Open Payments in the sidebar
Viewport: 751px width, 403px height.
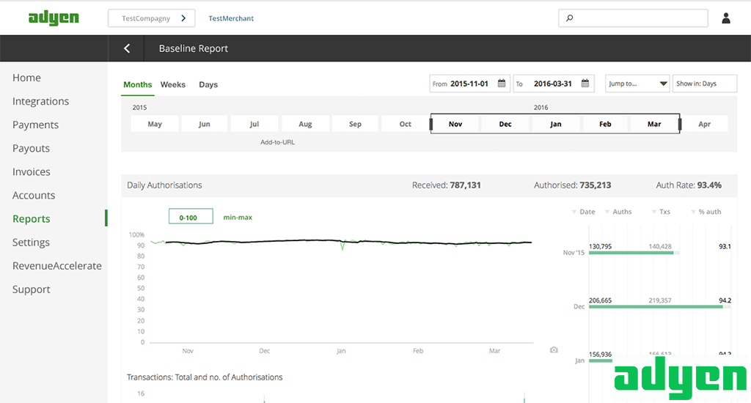click(35, 125)
